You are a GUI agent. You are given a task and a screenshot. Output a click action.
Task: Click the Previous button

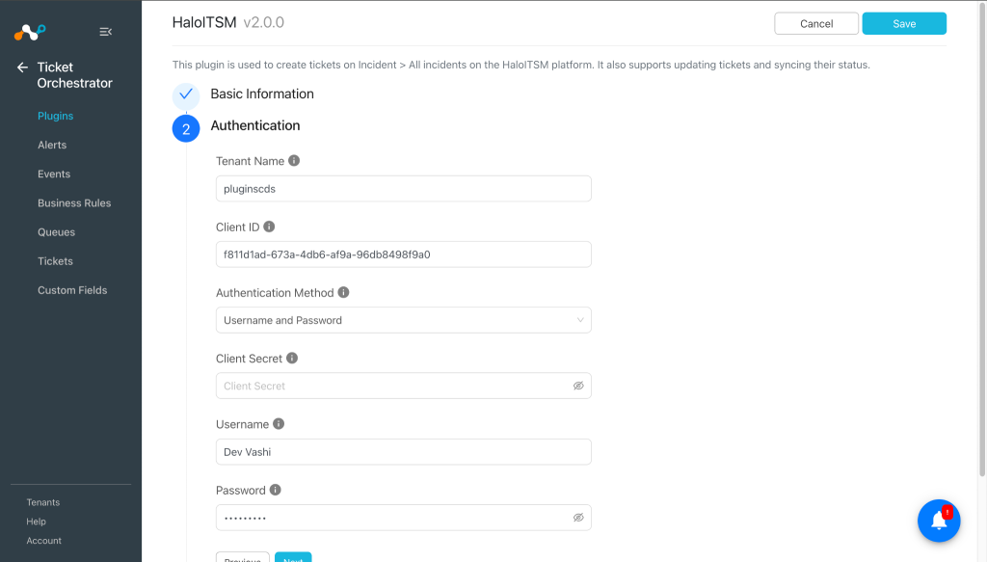pos(242,557)
